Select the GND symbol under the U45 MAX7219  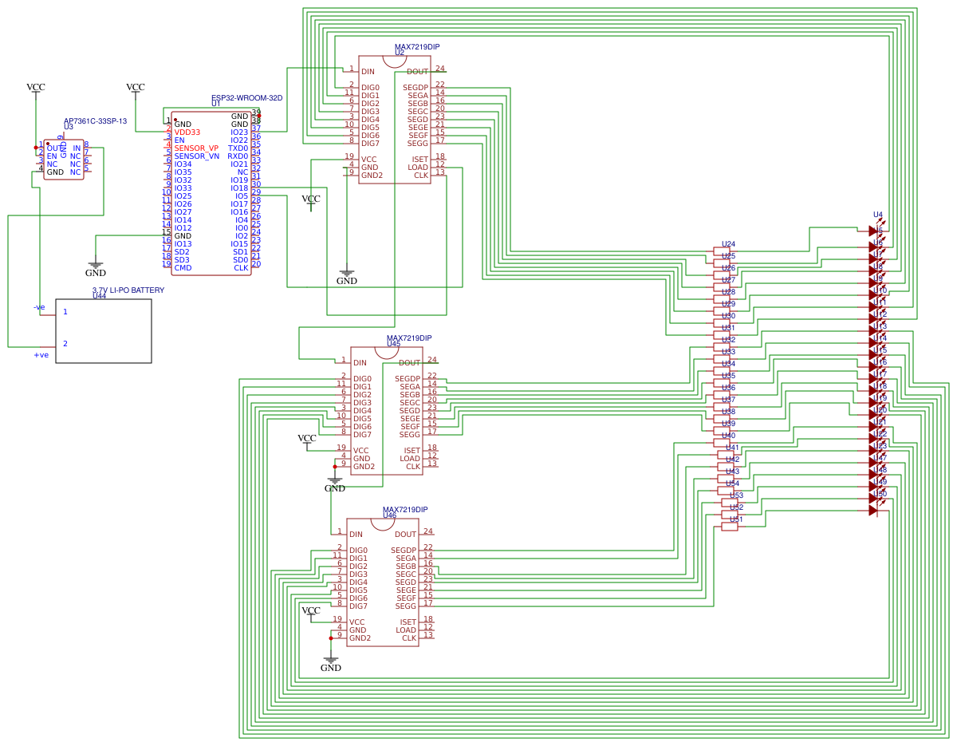point(335,484)
